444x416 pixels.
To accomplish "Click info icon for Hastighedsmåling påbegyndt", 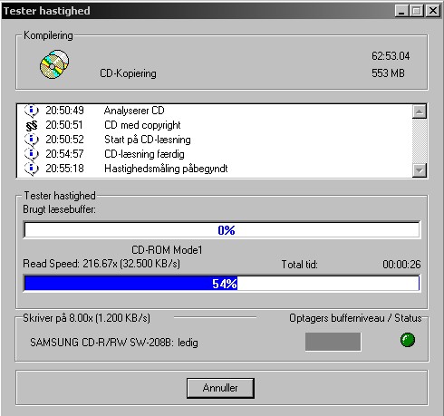I will 32,169.
